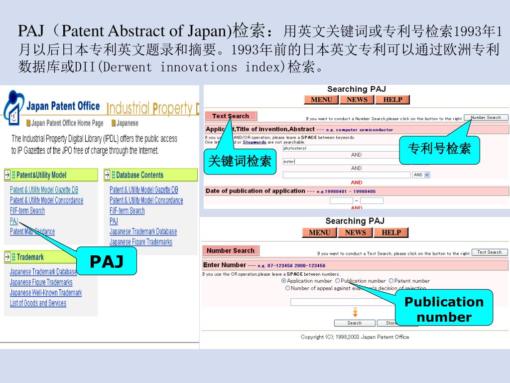Open NEWS in the upper Searching PAJ page
Viewport: 510px width, 383px height.
click(x=357, y=100)
